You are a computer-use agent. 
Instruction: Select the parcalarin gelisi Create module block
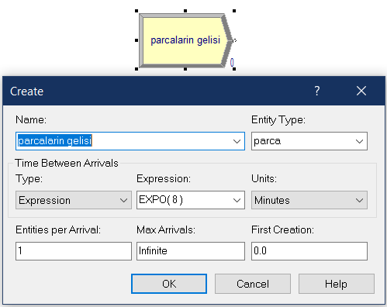pos(185,40)
